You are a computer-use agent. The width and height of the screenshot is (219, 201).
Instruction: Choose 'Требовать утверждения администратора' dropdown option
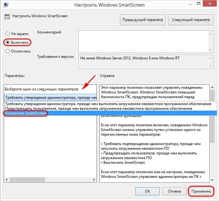point(111,104)
